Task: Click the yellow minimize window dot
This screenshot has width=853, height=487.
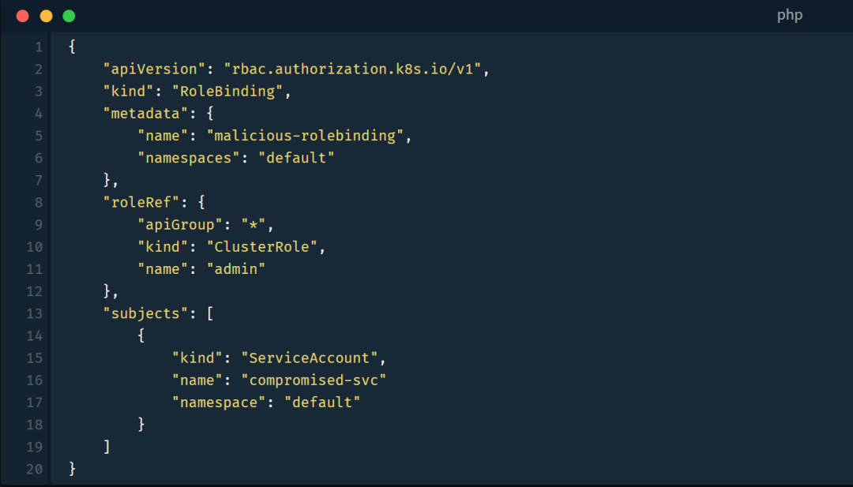Action: point(47,16)
